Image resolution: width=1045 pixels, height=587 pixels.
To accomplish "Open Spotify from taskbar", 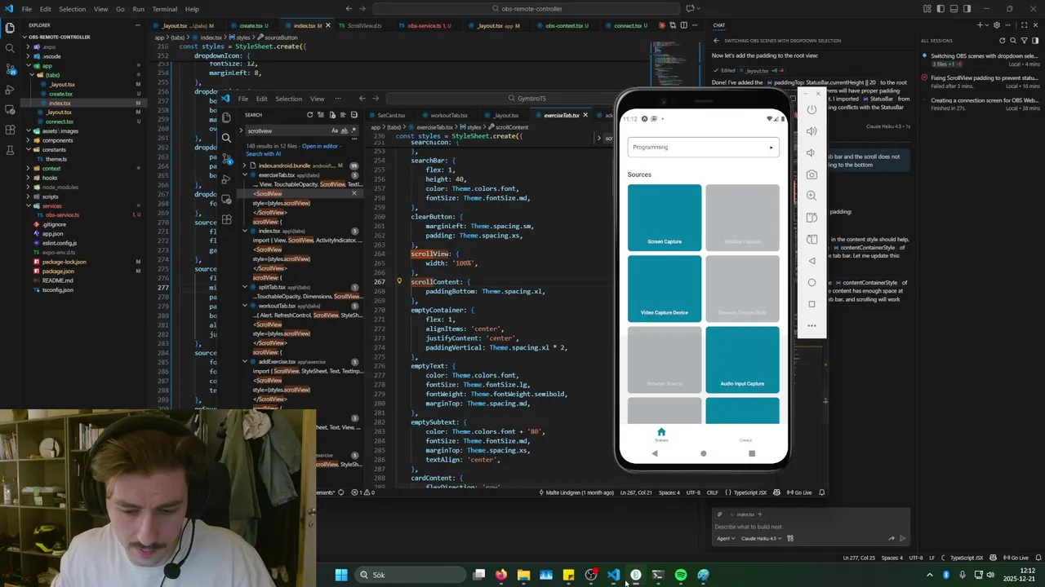I will click(681, 575).
